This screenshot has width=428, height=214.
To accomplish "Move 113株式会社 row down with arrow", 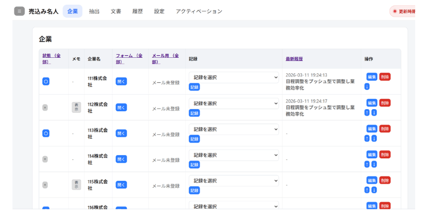I will 374,139.
